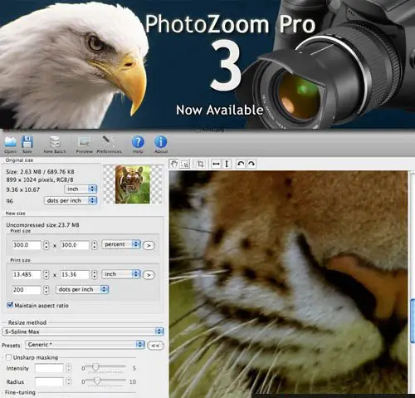Open Preferences from the toolbar
This screenshot has width=415, height=398.
pyautogui.click(x=108, y=141)
